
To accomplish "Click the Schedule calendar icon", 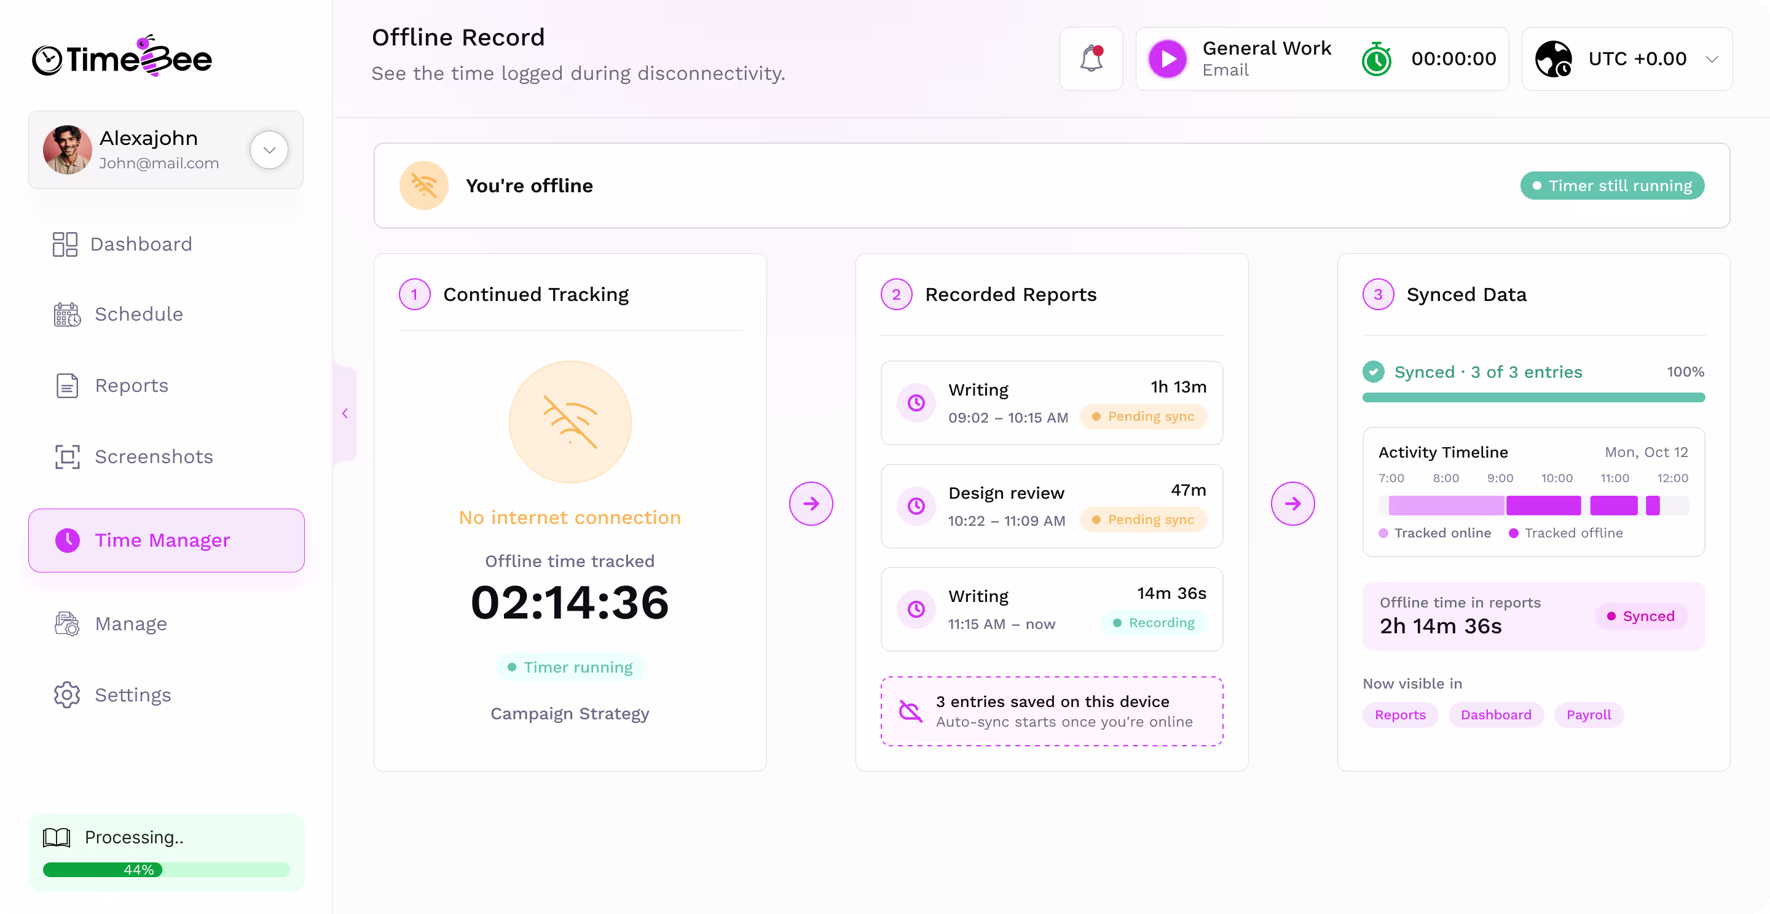I will [x=68, y=314].
